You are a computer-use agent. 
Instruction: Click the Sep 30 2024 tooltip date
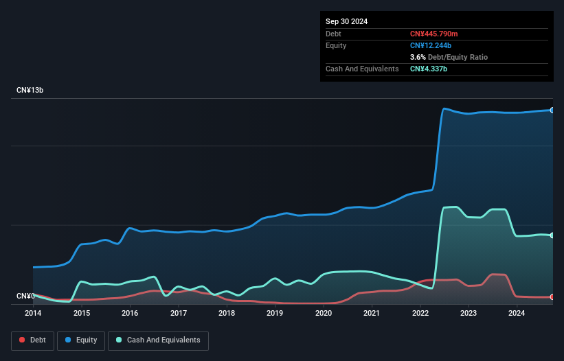pyautogui.click(x=346, y=21)
